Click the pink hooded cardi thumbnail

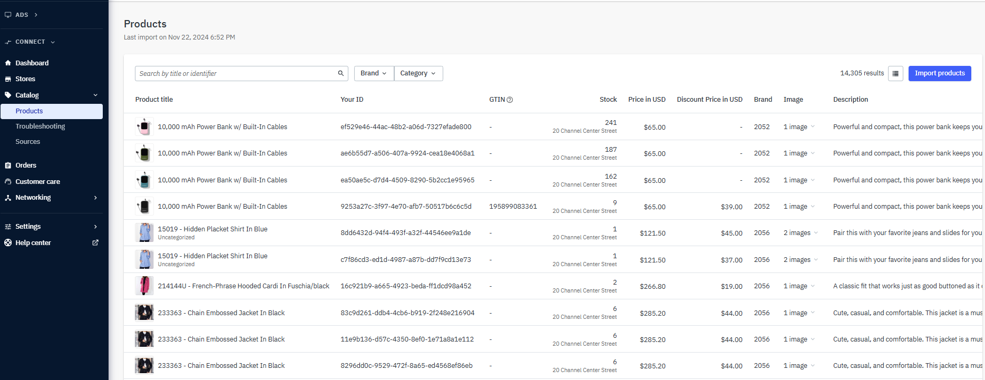pyautogui.click(x=144, y=286)
